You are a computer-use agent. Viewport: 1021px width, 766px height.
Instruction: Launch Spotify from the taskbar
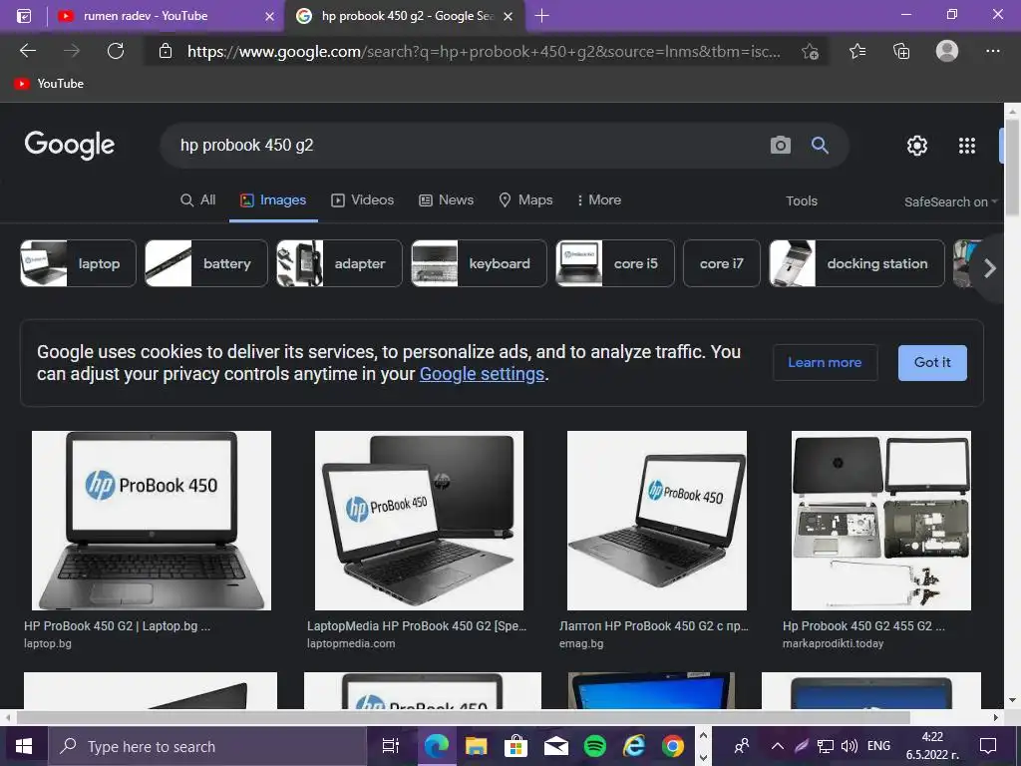click(595, 746)
